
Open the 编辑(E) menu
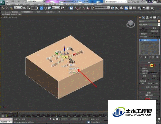tap(10, 4)
